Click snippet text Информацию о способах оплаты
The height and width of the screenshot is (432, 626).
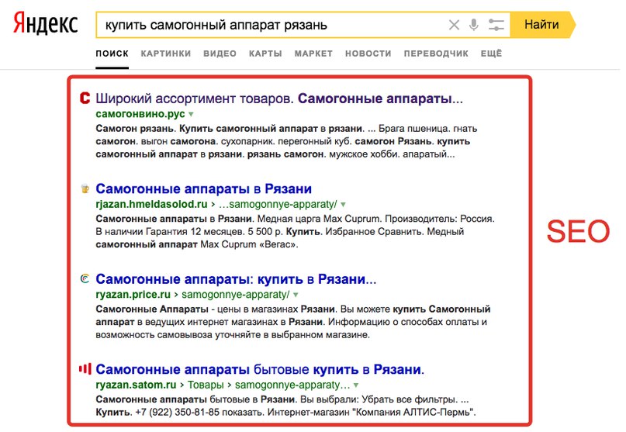(407, 322)
